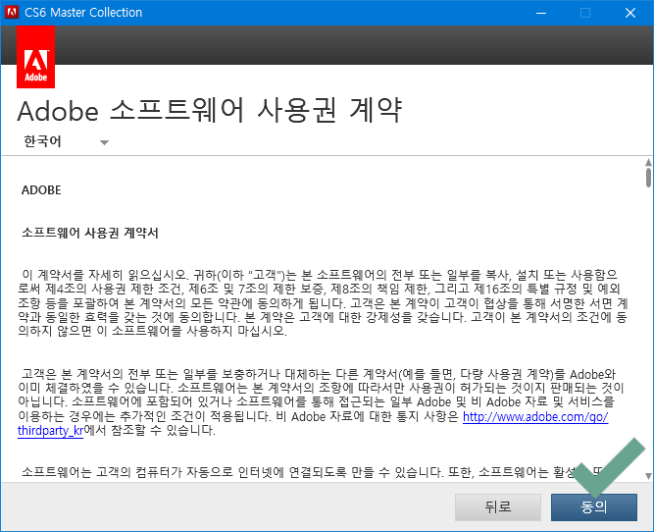Viewport: 654px width, 532px height.
Task: Click the 뒤로 (Back) button
Action: [x=498, y=507]
